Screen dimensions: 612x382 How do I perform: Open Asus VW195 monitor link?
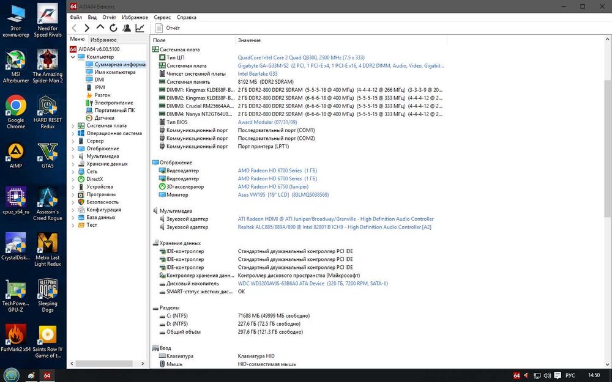pos(283,195)
